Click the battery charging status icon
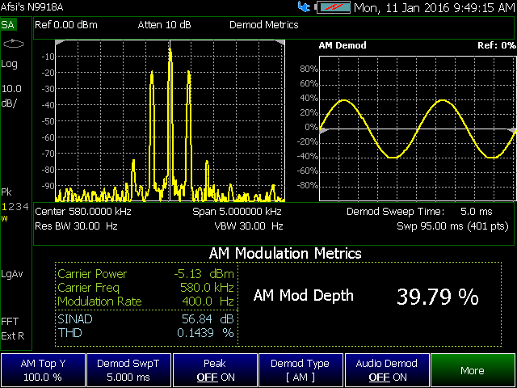 (x=334, y=7)
